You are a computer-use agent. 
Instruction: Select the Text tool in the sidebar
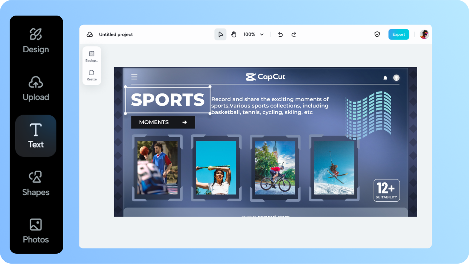click(x=36, y=135)
